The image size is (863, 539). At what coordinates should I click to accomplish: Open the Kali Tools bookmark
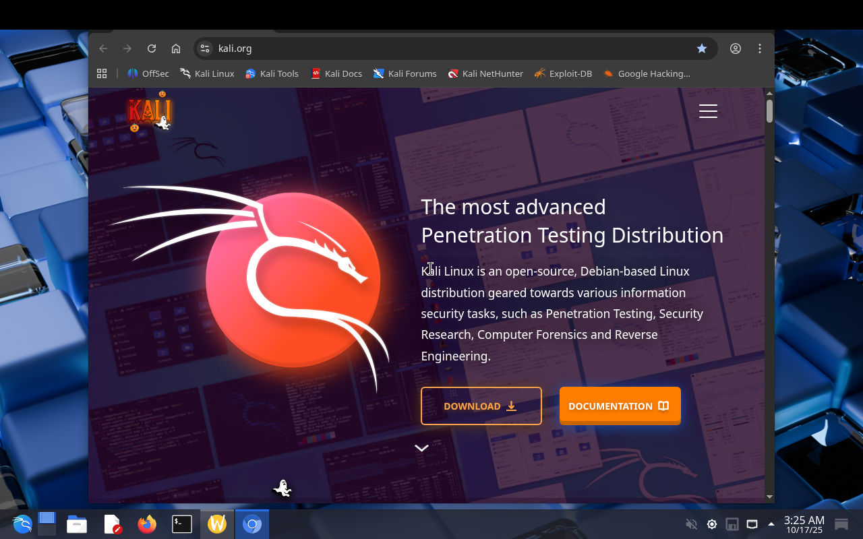[x=272, y=73]
